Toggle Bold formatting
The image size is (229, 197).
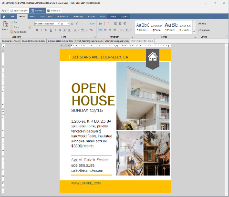point(37,30)
